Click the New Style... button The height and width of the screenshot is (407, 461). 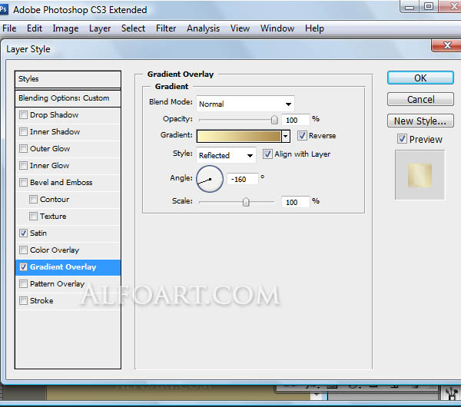click(420, 121)
